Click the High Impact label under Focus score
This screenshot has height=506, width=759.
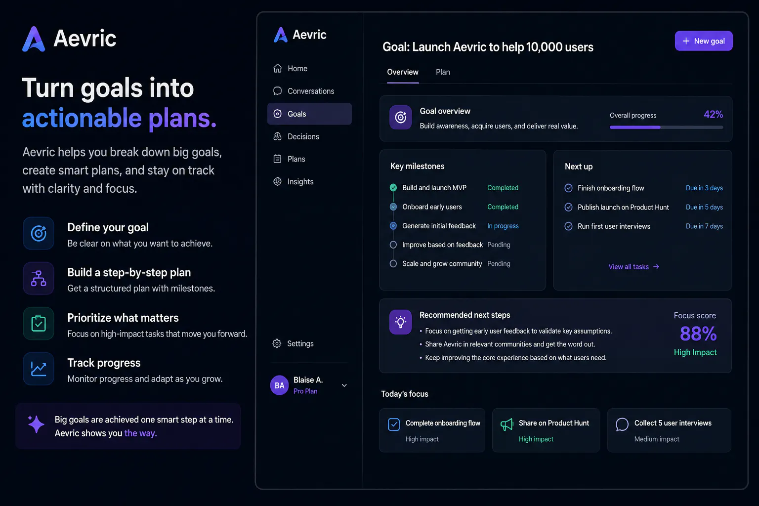pyautogui.click(x=695, y=352)
